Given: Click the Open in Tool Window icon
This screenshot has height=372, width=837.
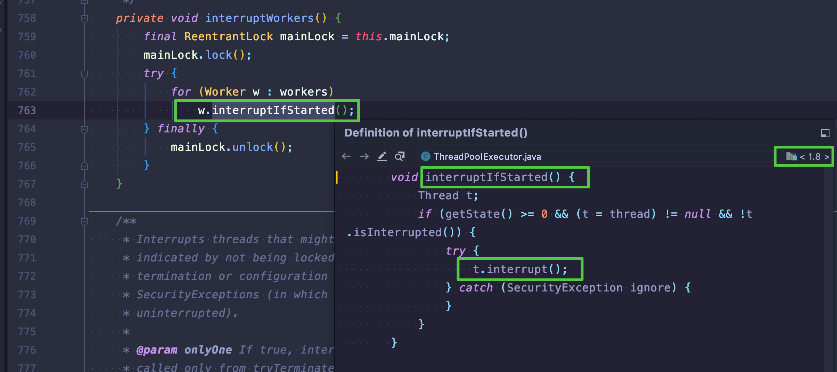Looking at the screenshot, I should tap(825, 133).
